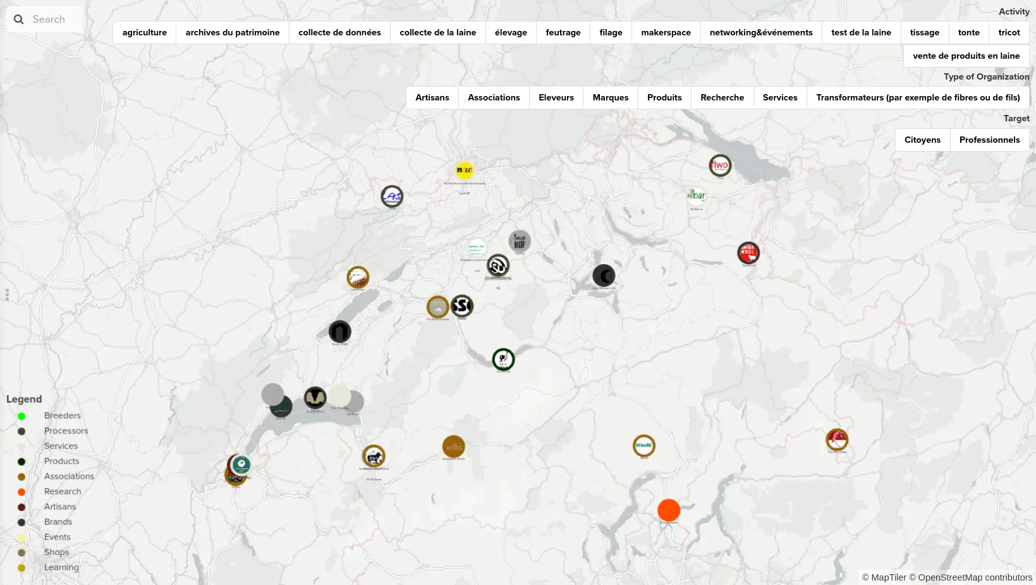1036x585 pixels.
Task: Toggle the Eleveurs organization filter
Action: tap(556, 97)
